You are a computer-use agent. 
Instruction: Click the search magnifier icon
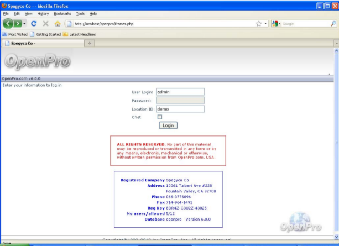[x=333, y=24]
